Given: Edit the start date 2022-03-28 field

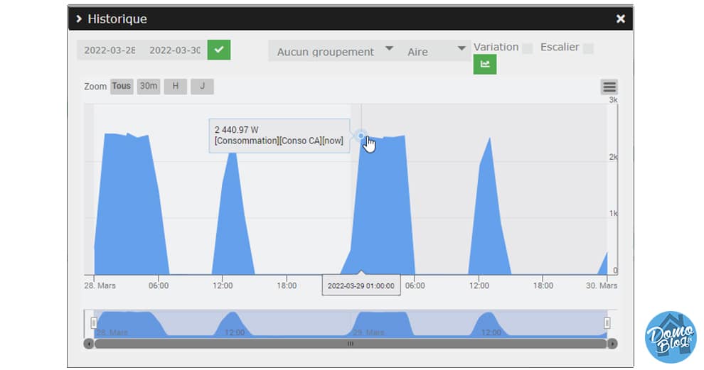Looking at the screenshot, I should click(109, 50).
